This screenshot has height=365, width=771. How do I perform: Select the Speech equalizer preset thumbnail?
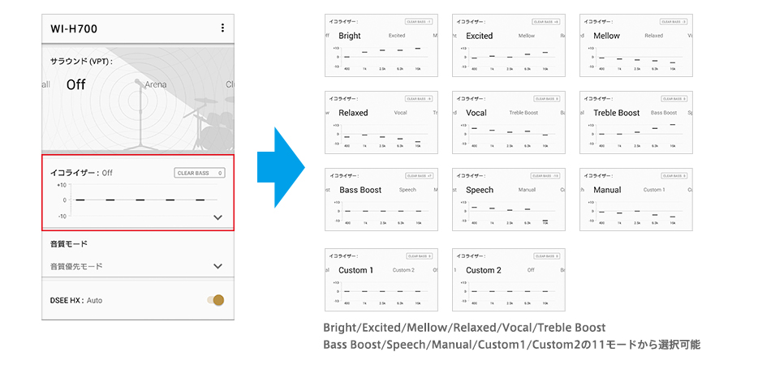click(x=508, y=200)
